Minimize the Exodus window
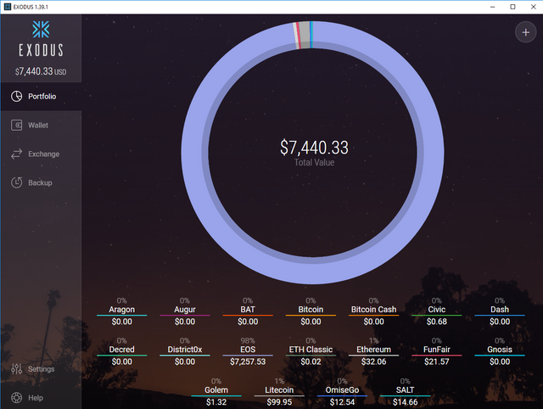 pyautogui.click(x=492, y=7)
